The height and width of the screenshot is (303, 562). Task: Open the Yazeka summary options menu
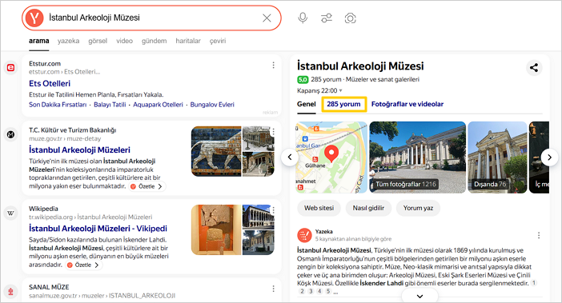pyautogui.click(x=539, y=235)
